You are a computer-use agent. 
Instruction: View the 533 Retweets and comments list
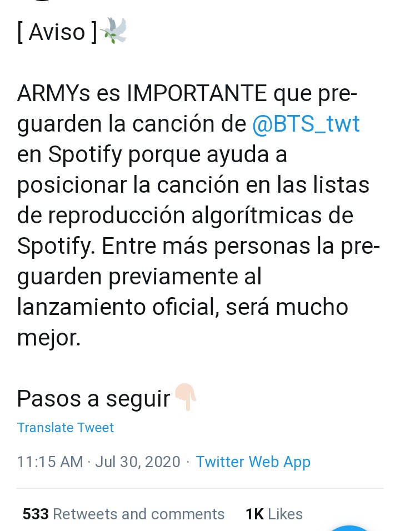point(124,514)
